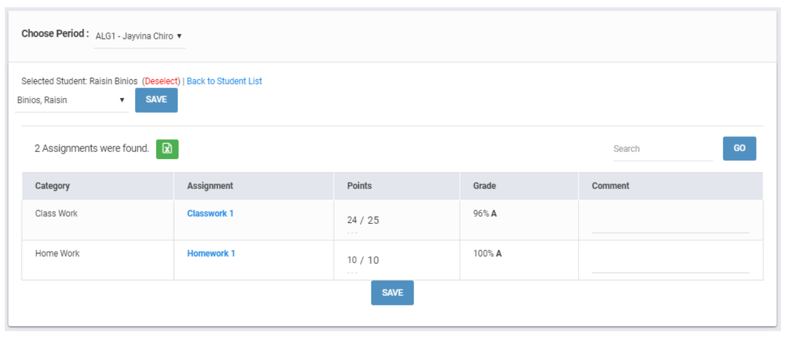Click the Homework 1 comment field
Screen dimensions: 790x338
670,265
